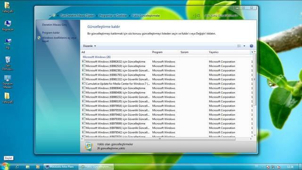
Task: Select the Geri Dönüşüm recycle bin icon
Action: click(8, 63)
